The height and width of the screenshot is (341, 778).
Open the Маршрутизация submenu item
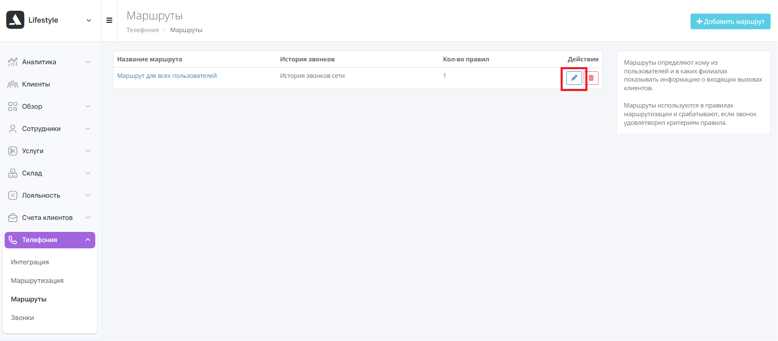click(37, 281)
